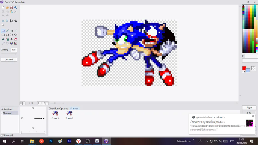Image resolution: width=258 pixels, height=145 pixels.
Task: Select the Ellipse shape tool
Action: coord(7,35)
